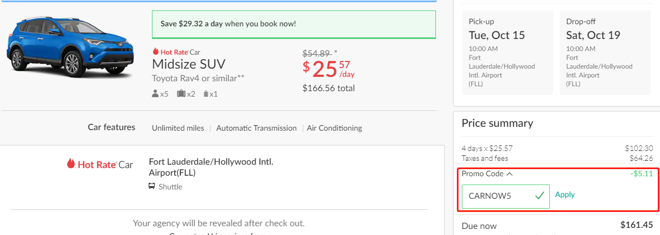Click the Automatic Transmission feature label
Screen dimensions: 660x235
pos(257,128)
